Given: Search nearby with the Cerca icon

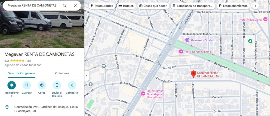Looking at the screenshot, I should [42, 85].
